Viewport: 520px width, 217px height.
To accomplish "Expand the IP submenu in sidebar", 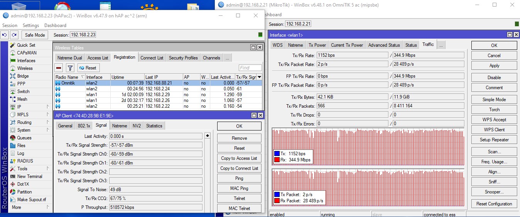I will [48, 107].
